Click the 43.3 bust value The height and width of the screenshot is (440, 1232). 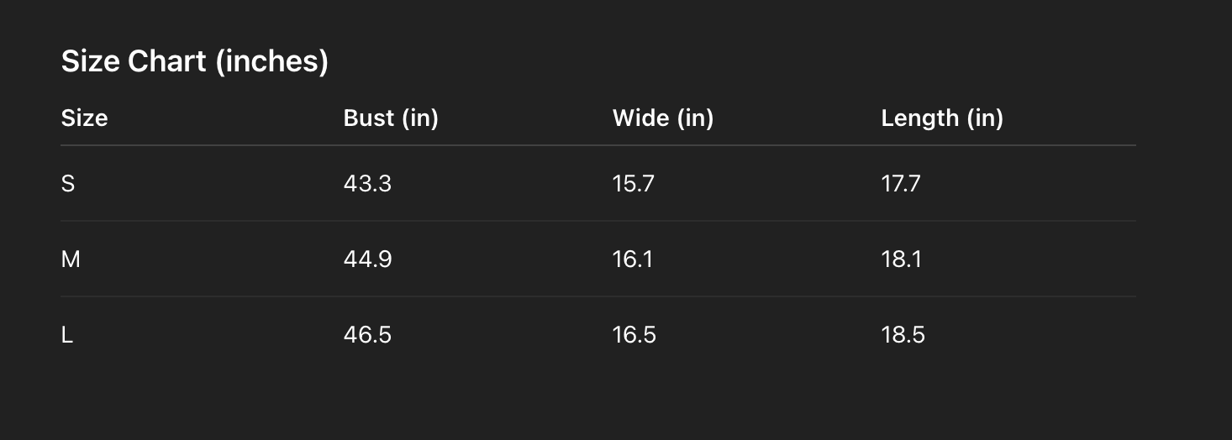pyautogui.click(x=367, y=184)
